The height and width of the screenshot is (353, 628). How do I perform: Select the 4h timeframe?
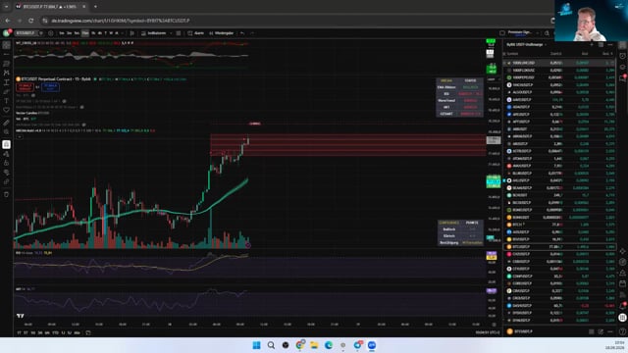(x=100, y=33)
